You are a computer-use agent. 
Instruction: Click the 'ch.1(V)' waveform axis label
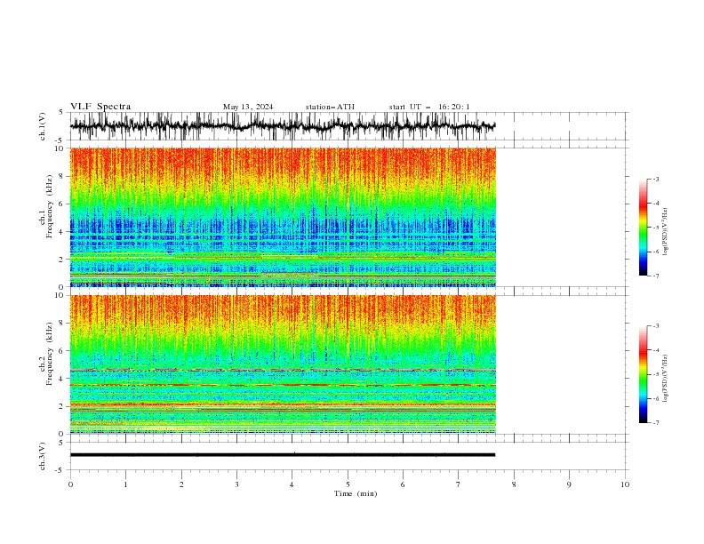click(43, 126)
